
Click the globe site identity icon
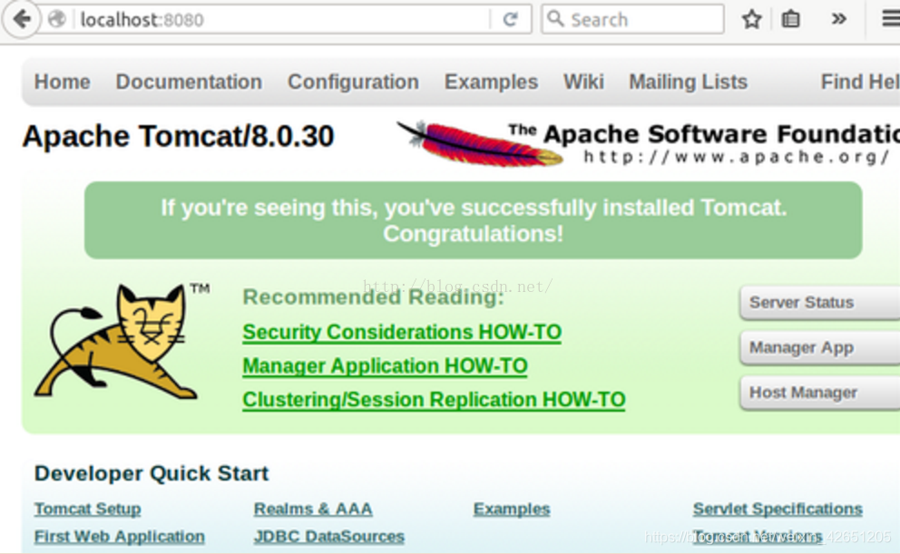57,20
